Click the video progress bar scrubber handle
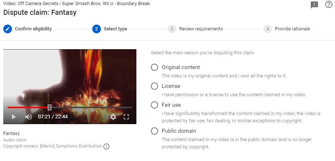The image size is (335, 161). [x=50, y=107]
